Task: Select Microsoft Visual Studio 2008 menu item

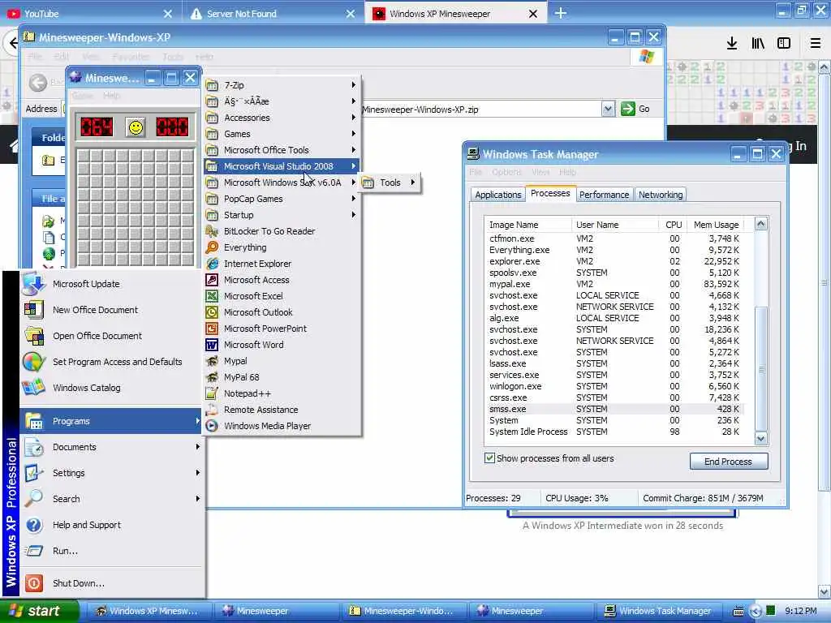Action: click(x=282, y=166)
